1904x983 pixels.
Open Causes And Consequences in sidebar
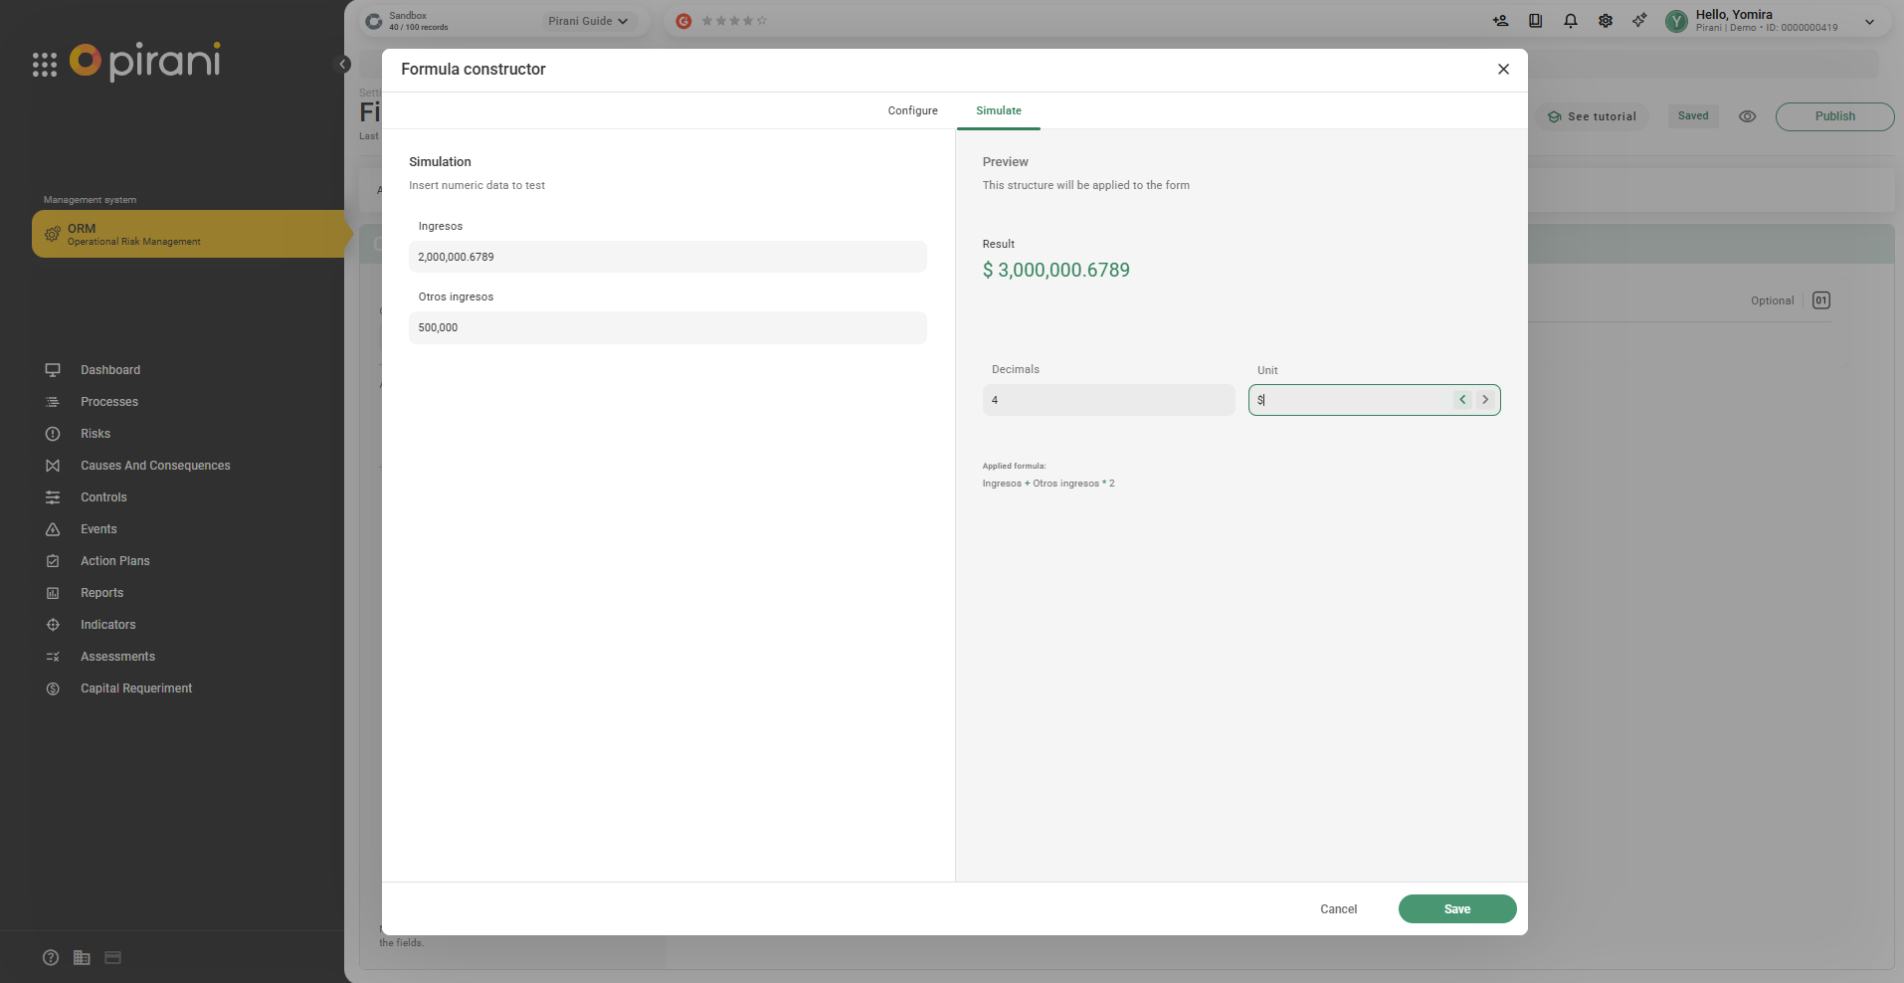click(x=155, y=466)
